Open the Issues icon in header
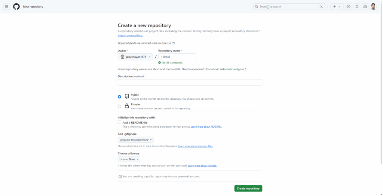Screen dimensions: 383x196 coord(349,7)
